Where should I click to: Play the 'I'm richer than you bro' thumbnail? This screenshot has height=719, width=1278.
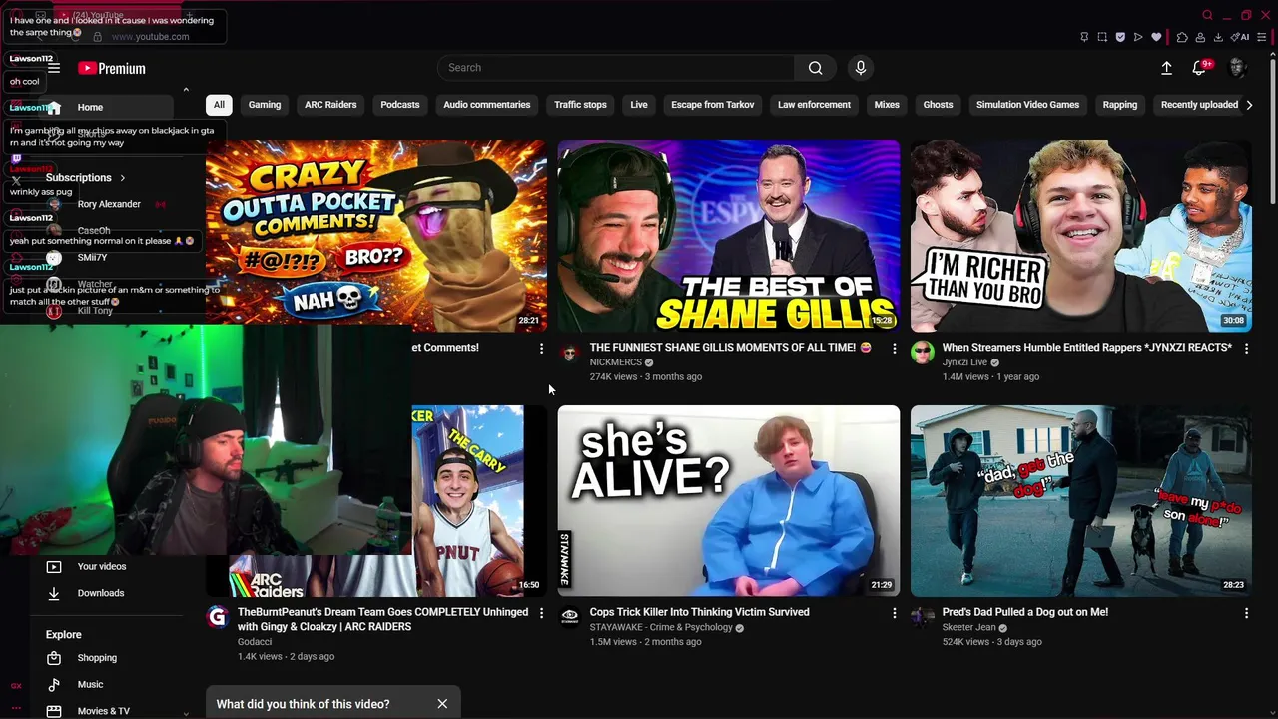[1080, 236]
